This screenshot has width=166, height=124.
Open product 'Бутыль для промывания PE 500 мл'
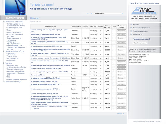click(x=44, y=94)
